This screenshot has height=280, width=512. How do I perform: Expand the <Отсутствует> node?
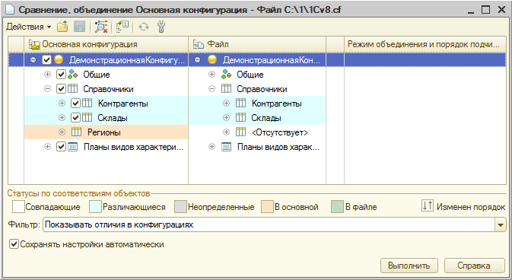226,132
